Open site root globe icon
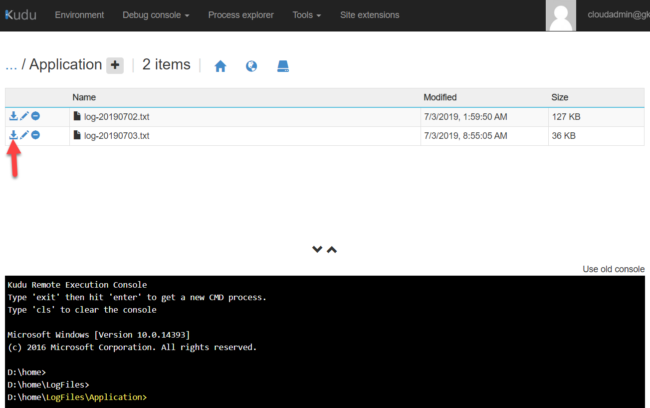The image size is (650, 408). point(251,66)
